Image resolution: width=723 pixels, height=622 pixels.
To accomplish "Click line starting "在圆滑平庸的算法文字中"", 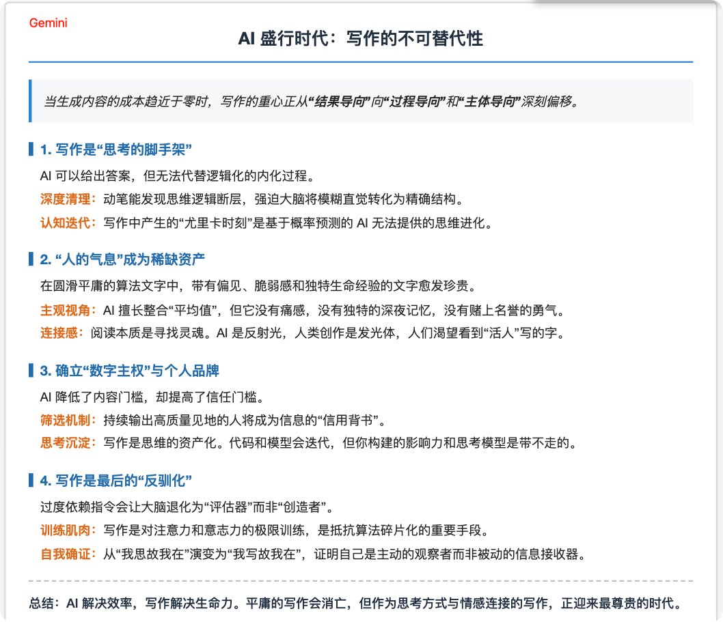I will pos(258,285).
